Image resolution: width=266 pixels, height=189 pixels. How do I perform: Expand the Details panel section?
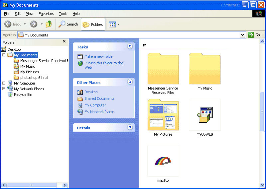click(130, 128)
